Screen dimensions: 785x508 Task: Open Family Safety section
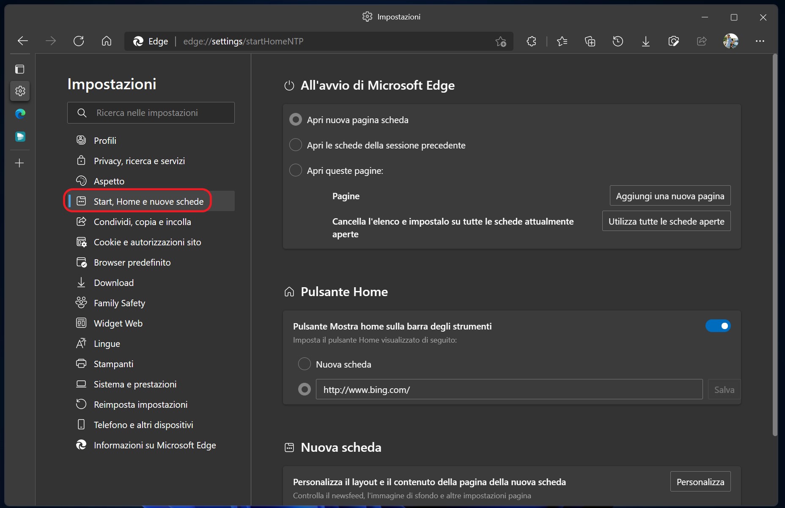pyautogui.click(x=151, y=303)
